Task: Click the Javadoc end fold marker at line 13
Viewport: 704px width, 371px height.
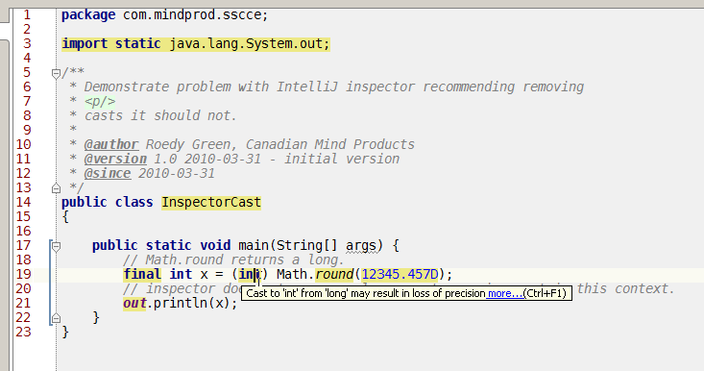Action: coord(56,188)
